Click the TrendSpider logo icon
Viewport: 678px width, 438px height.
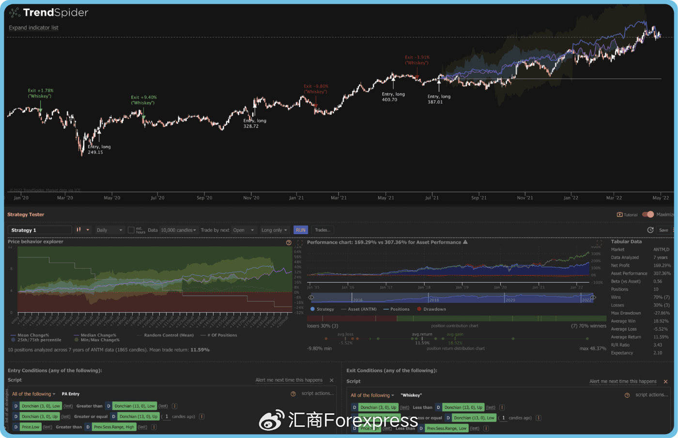tap(15, 13)
